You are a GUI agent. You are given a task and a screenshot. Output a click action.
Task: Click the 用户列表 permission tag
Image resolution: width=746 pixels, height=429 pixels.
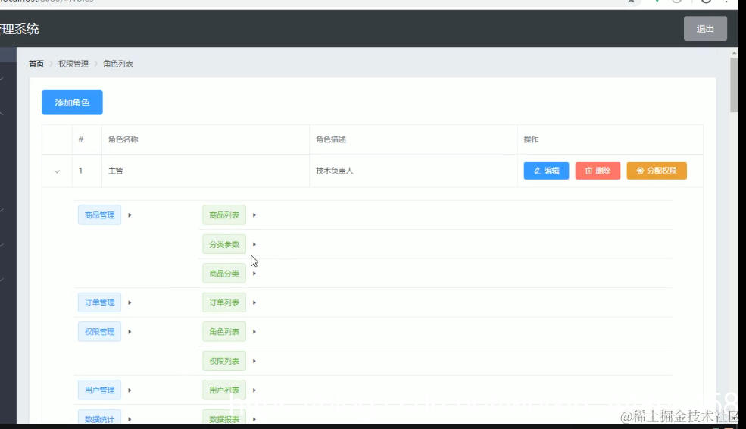pos(224,390)
